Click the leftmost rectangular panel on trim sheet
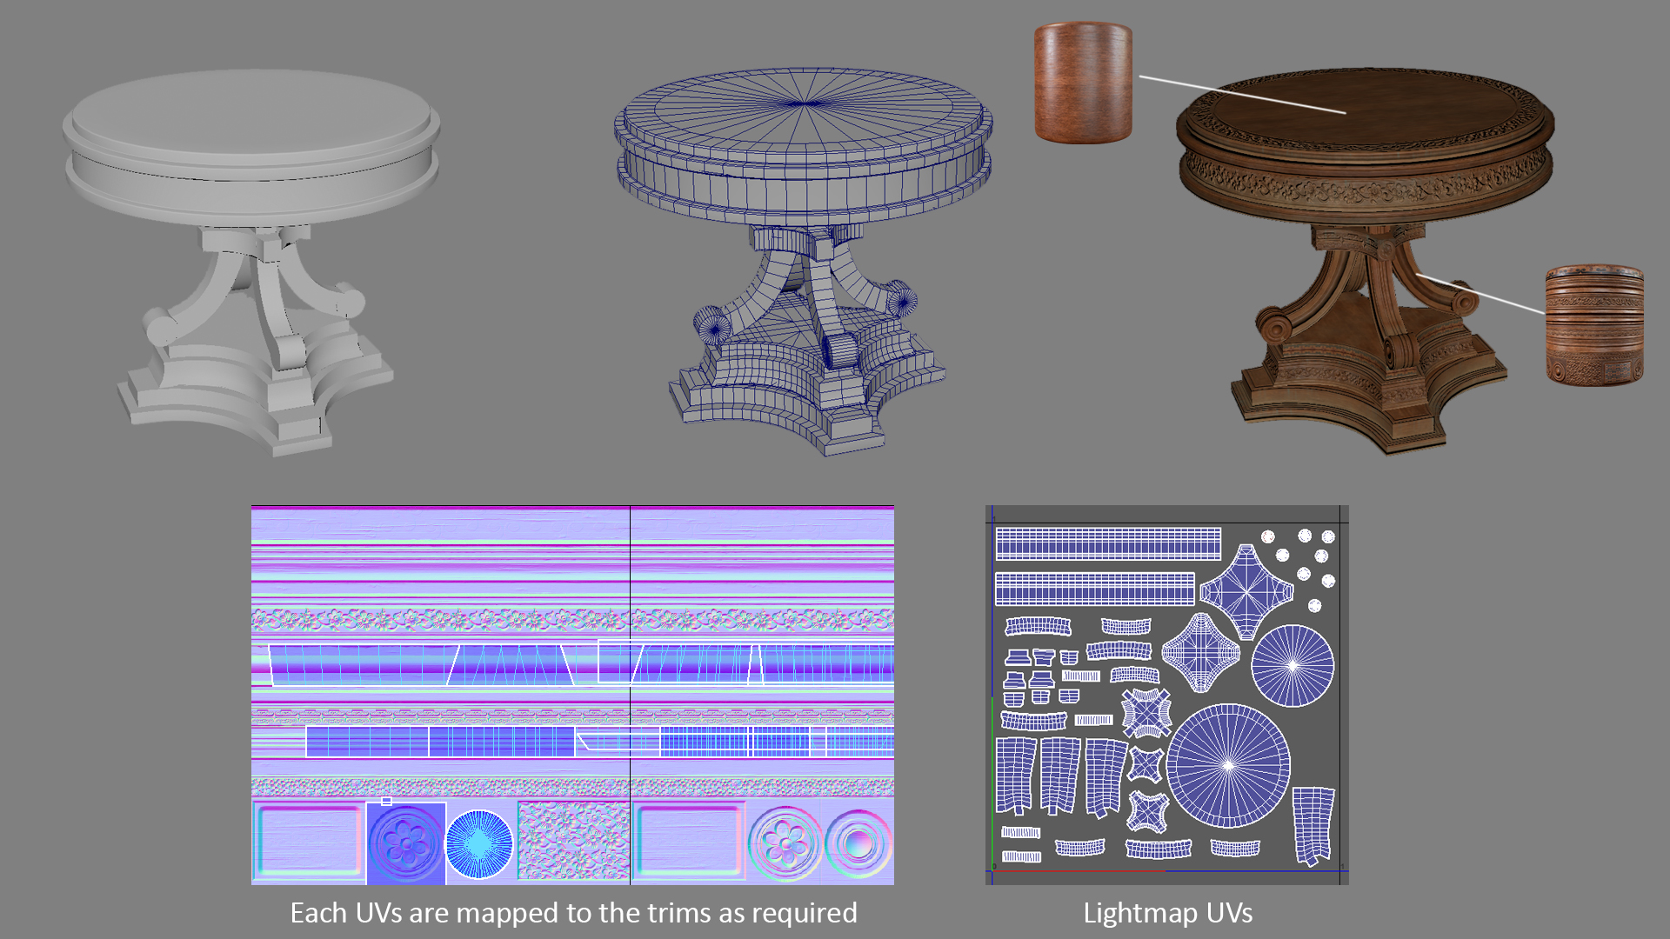The image size is (1670, 939). (308, 841)
